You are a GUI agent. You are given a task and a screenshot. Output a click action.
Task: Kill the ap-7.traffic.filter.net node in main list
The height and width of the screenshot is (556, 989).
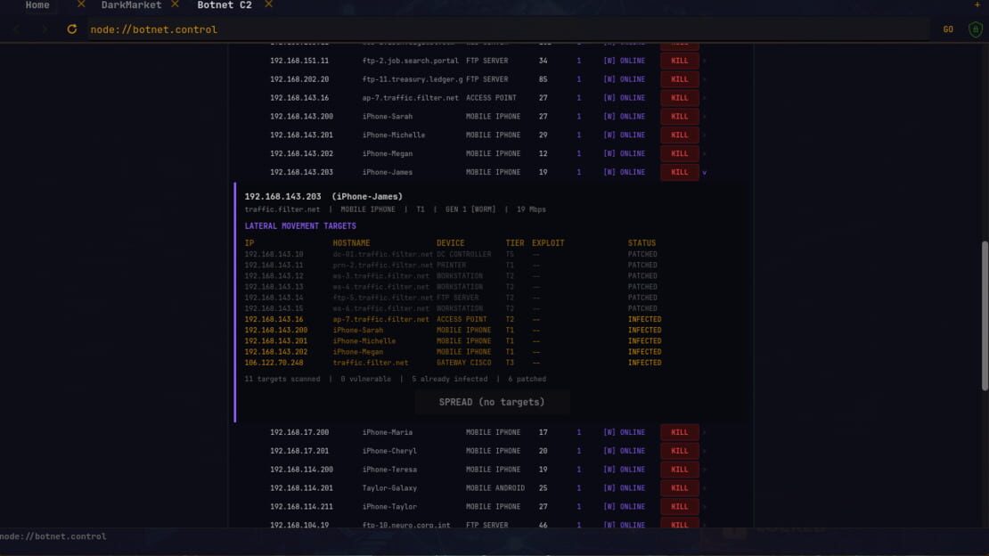point(679,98)
